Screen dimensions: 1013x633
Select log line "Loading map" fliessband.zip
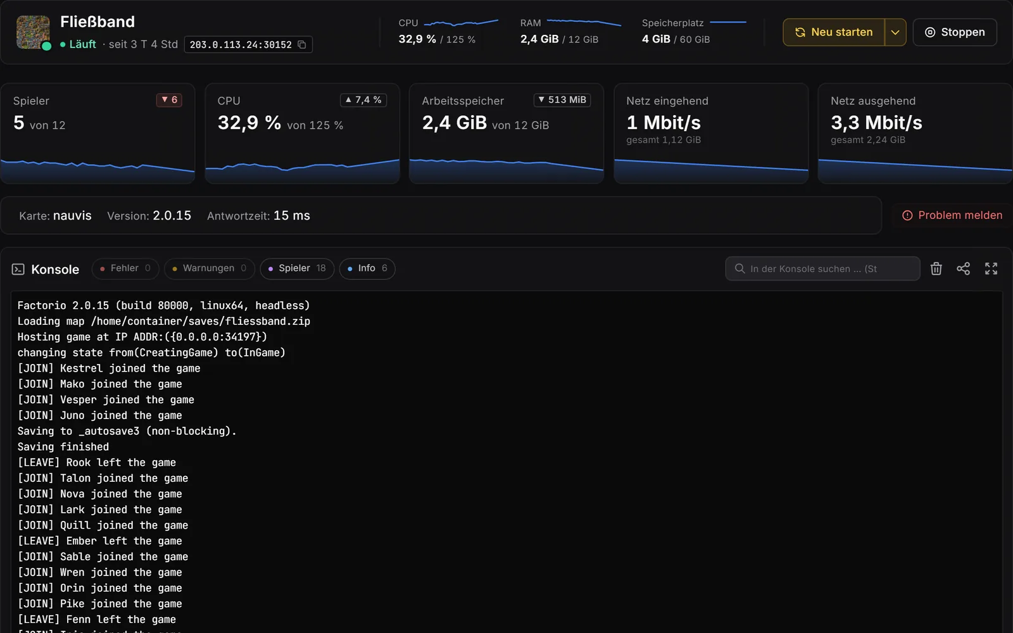coord(164,322)
